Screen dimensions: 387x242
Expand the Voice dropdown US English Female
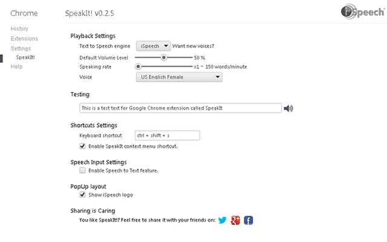(179, 77)
